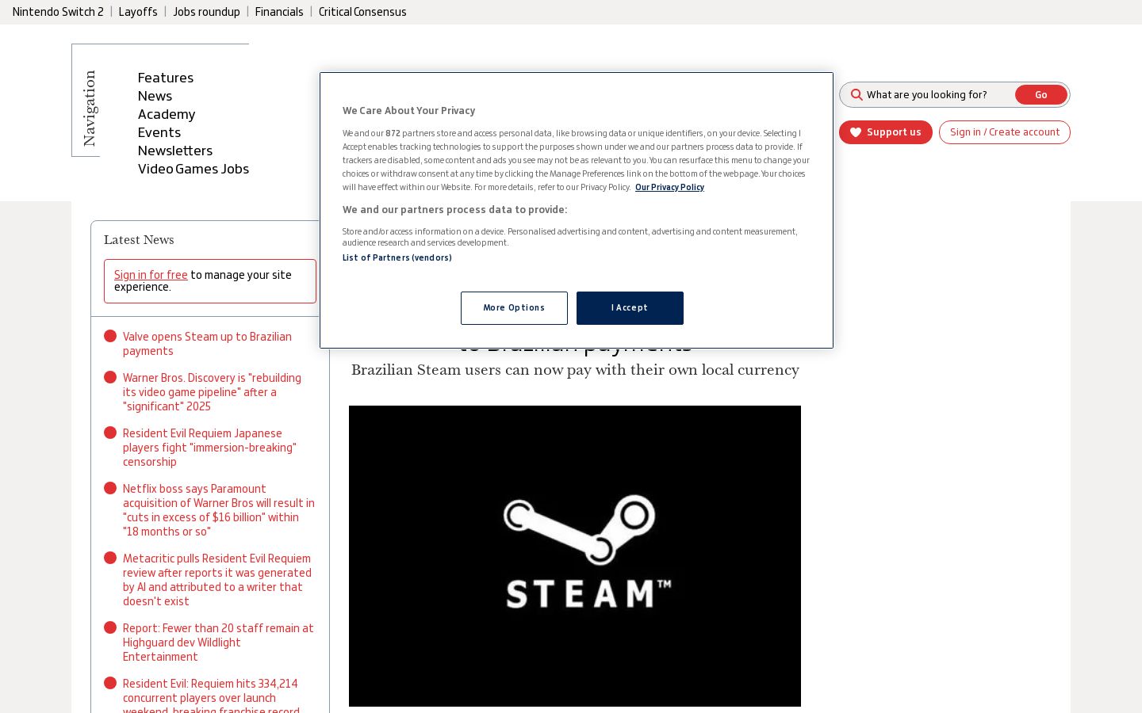Screen dimensions: 1142x713
Task: Click the Steam logo article image
Action: coord(575,556)
